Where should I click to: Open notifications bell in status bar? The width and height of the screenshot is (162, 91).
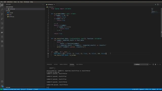(x=160, y=89)
